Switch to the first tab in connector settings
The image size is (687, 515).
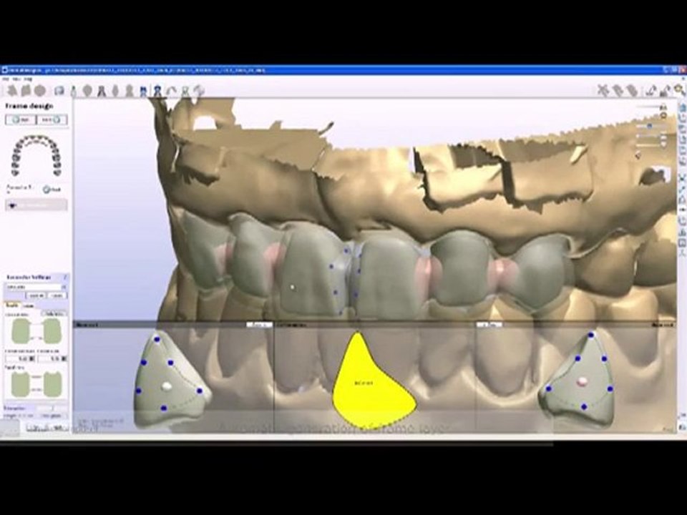click(x=11, y=305)
